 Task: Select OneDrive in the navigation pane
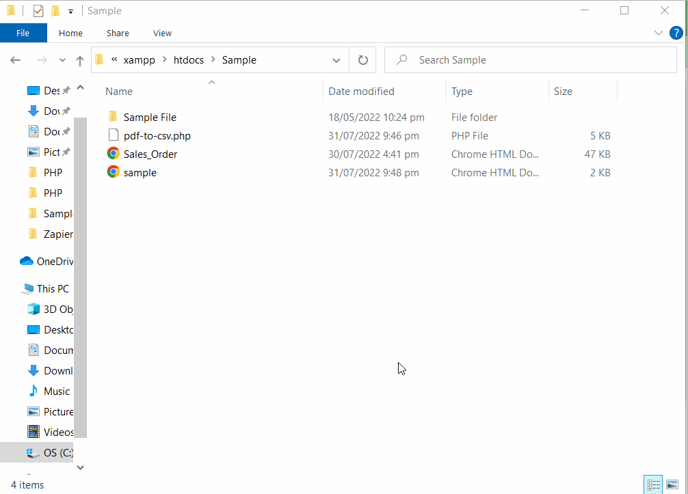point(47,262)
